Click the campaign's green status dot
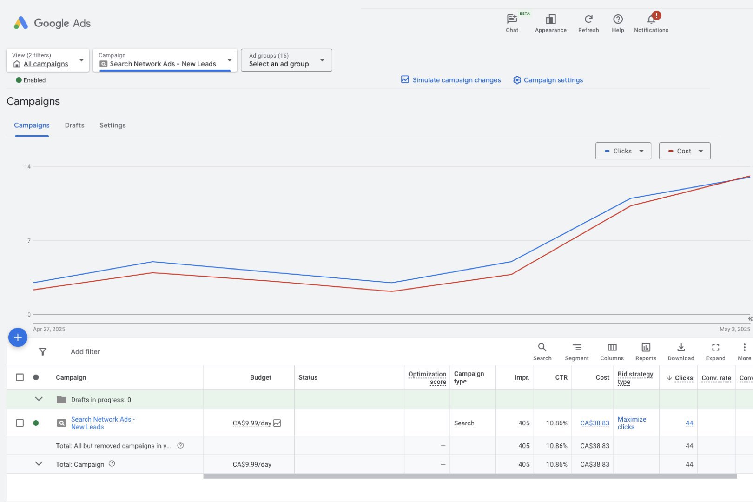 click(x=36, y=423)
